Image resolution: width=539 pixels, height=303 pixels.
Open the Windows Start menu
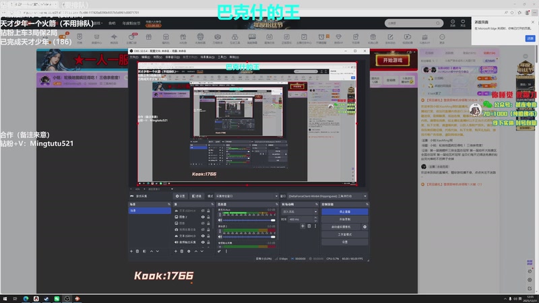(x=5, y=299)
